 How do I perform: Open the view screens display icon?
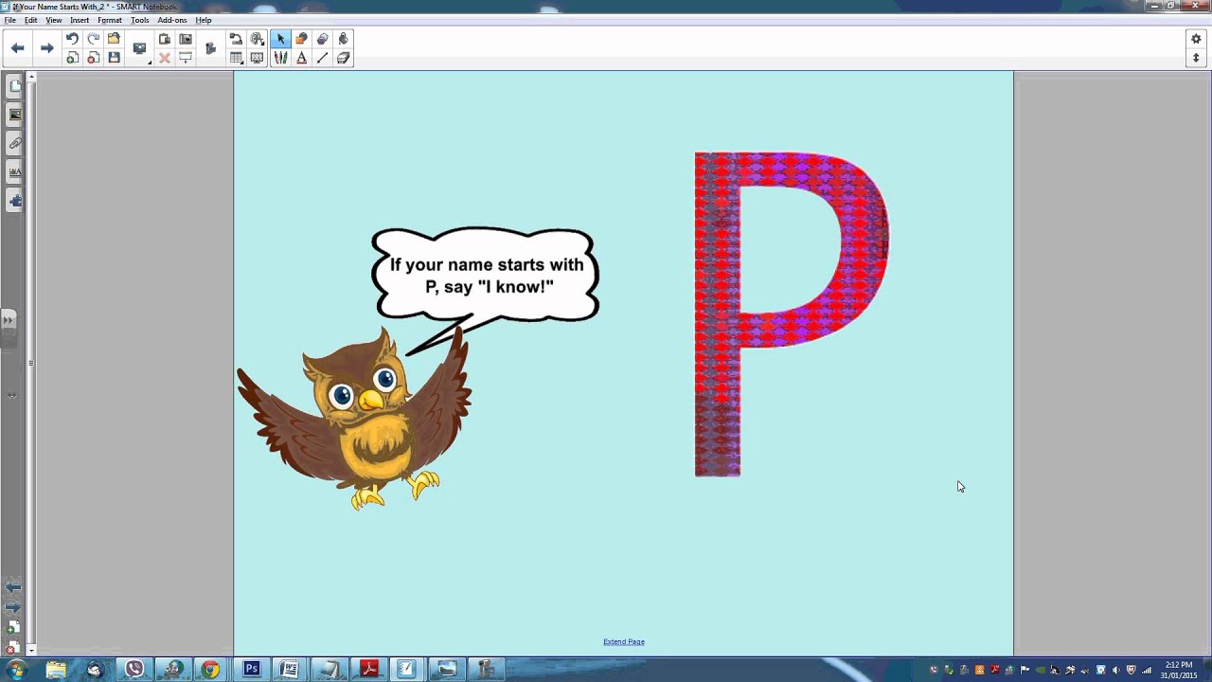pos(139,48)
